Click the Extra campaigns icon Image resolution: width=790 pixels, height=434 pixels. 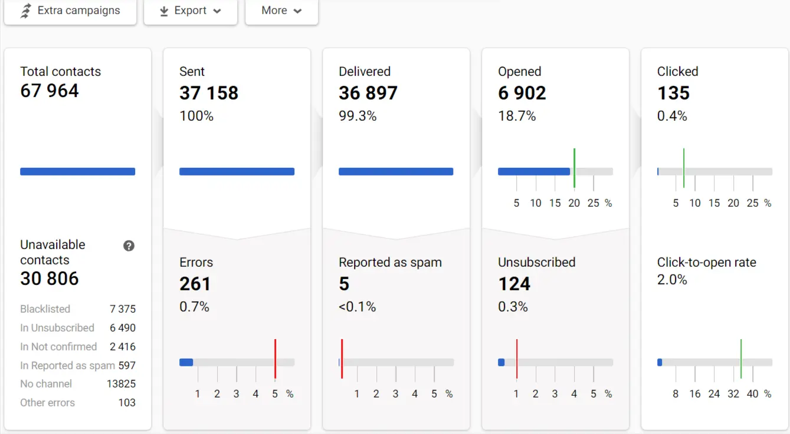click(25, 11)
